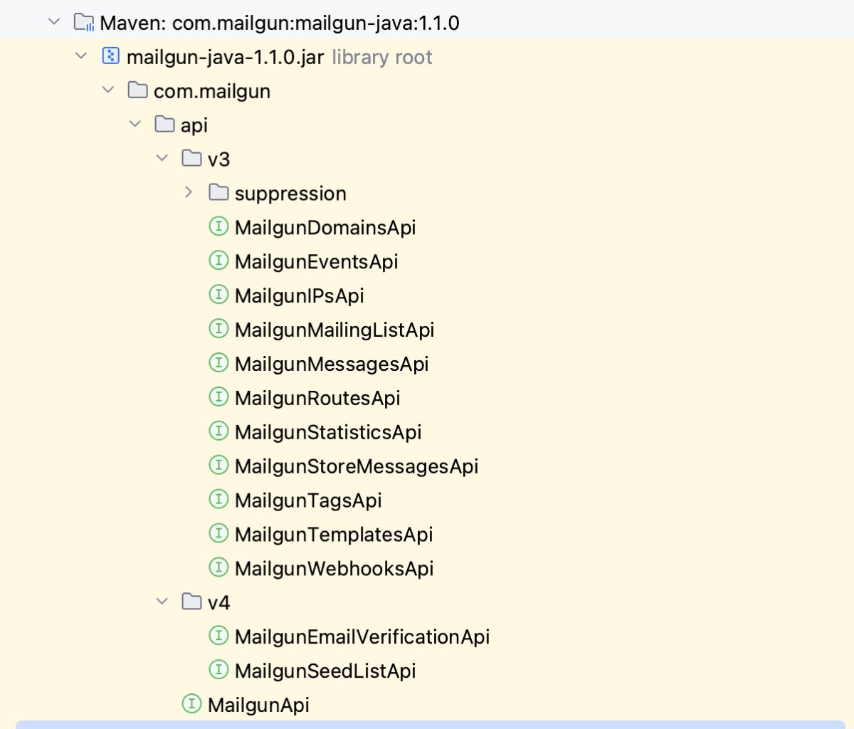Viewport: 854px width, 729px height.
Task: Open MailgunEventsApi interface
Action: click(317, 262)
